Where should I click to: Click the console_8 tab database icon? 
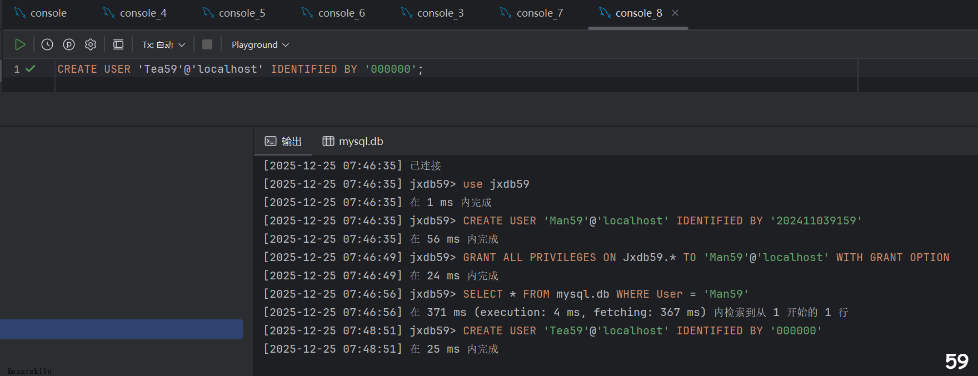coord(605,13)
